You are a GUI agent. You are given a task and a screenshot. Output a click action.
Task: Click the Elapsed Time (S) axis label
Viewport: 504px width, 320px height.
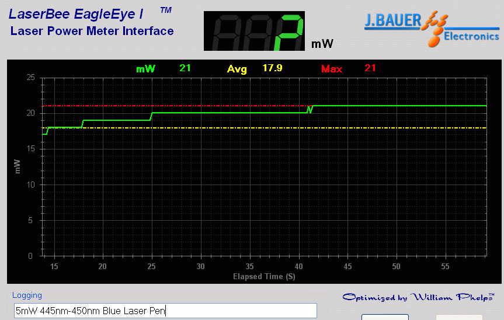click(x=264, y=277)
